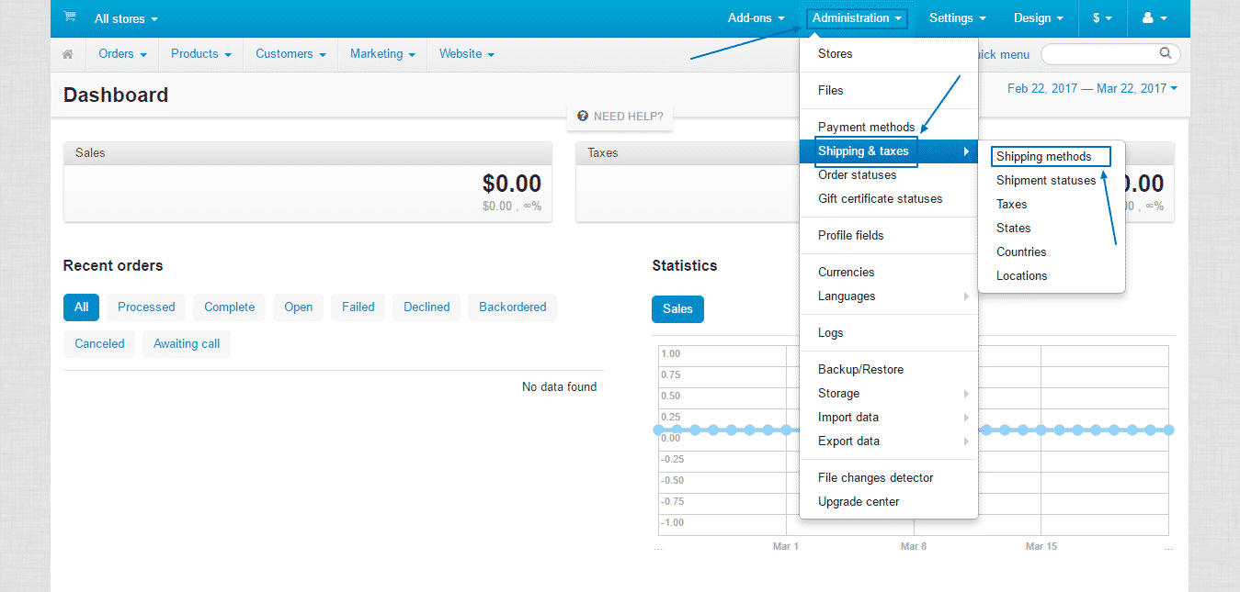Click the search magnifier icon

coord(1165,54)
